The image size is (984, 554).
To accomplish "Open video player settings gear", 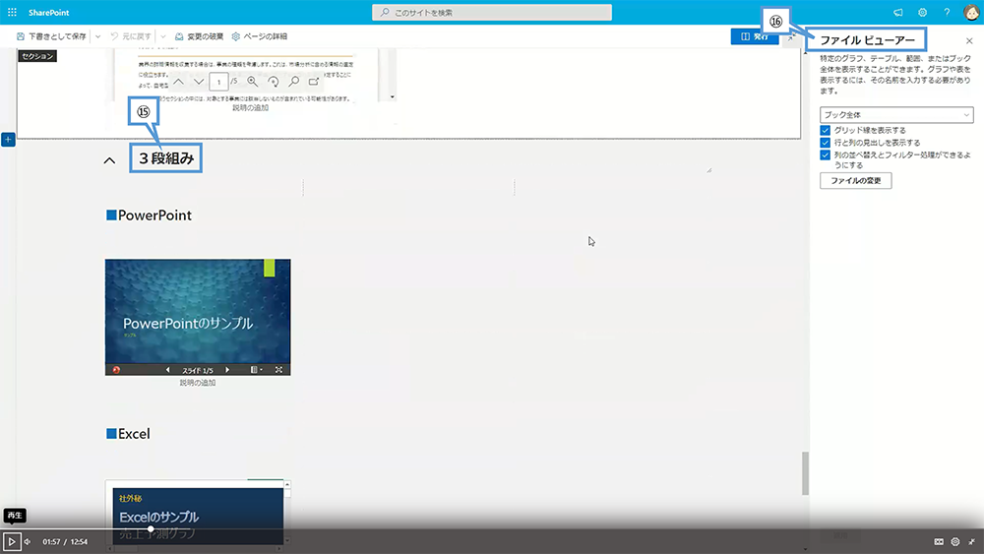I will (x=955, y=541).
